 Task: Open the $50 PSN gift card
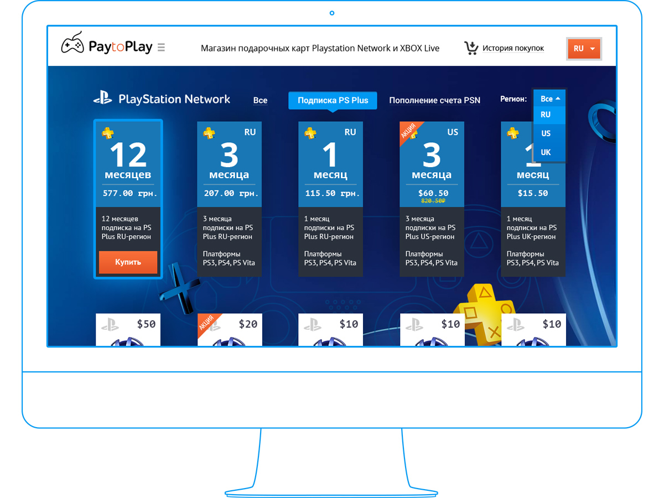coord(128,330)
